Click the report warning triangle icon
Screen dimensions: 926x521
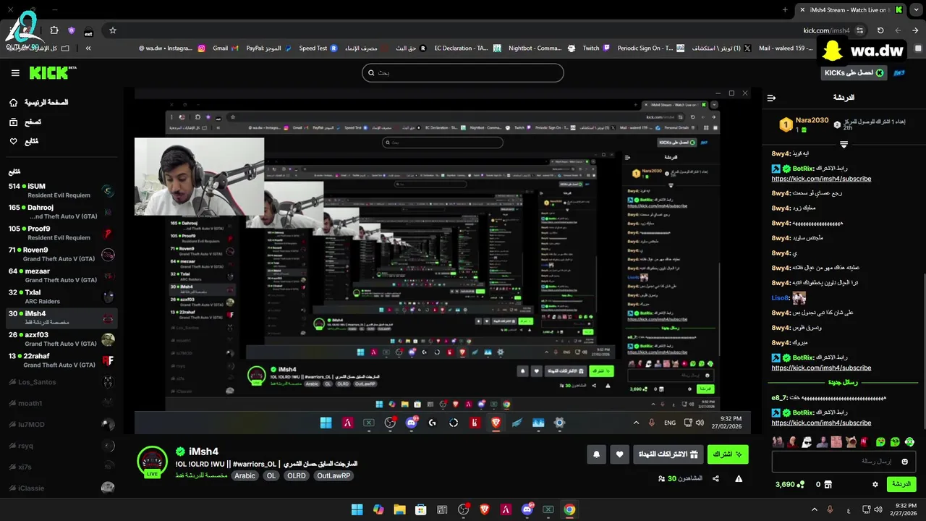[739, 478]
